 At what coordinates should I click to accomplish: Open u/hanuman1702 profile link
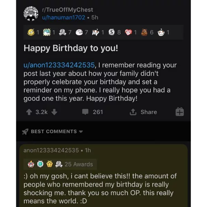[63, 18]
